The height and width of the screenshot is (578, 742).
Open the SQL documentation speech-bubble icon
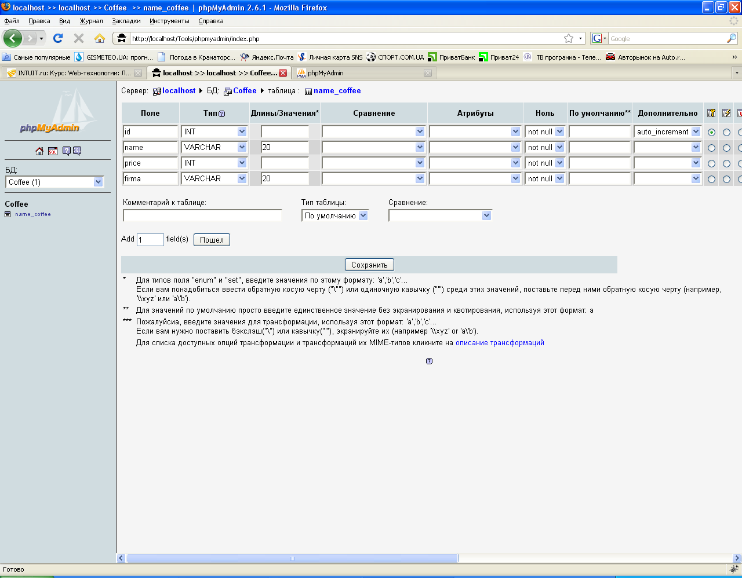[x=77, y=151]
